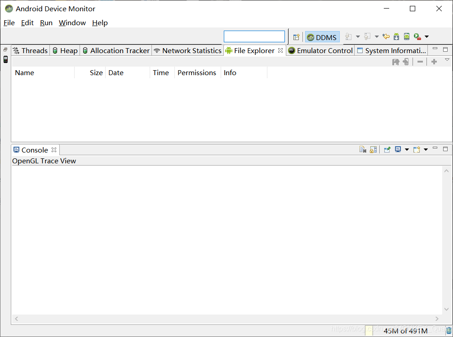
Task: Minimize the File Explorer panel
Action: 435,49
